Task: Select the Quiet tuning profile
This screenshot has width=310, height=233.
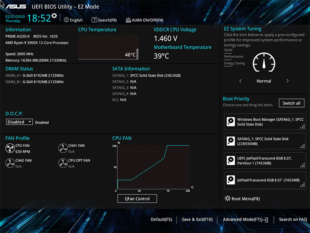Action: (x=228, y=50)
